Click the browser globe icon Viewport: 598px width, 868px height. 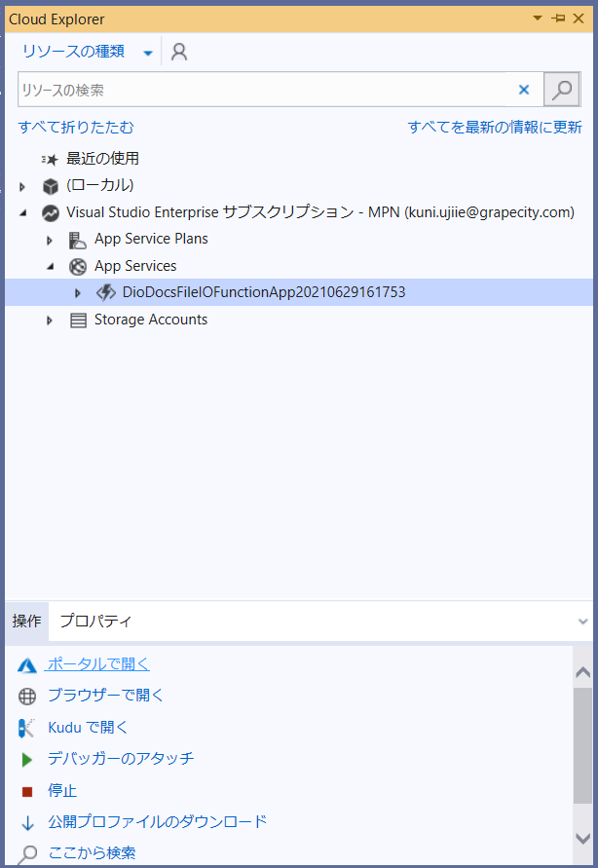(27, 696)
